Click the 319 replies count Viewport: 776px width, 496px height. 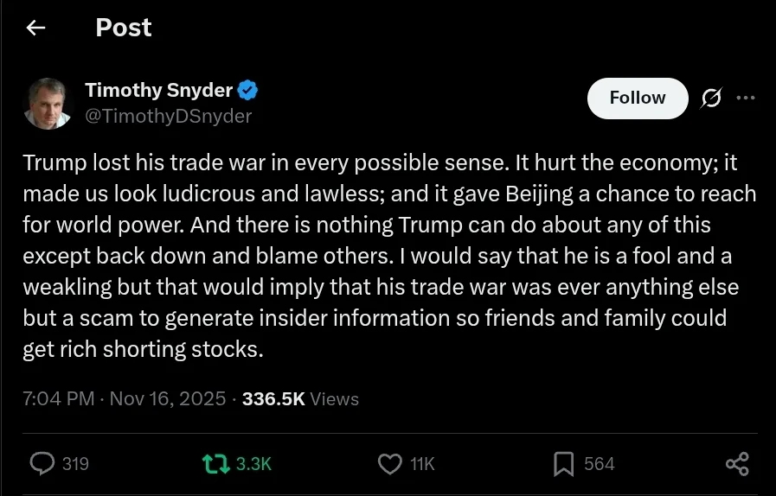point(76,464)
